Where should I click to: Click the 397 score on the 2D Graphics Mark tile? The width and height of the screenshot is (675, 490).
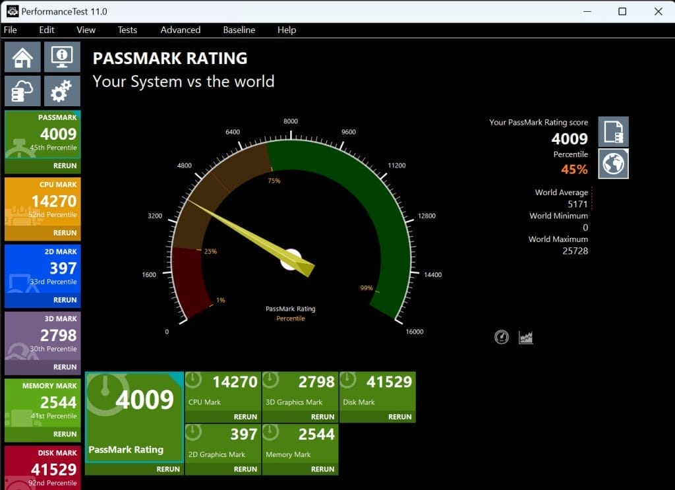244,435
